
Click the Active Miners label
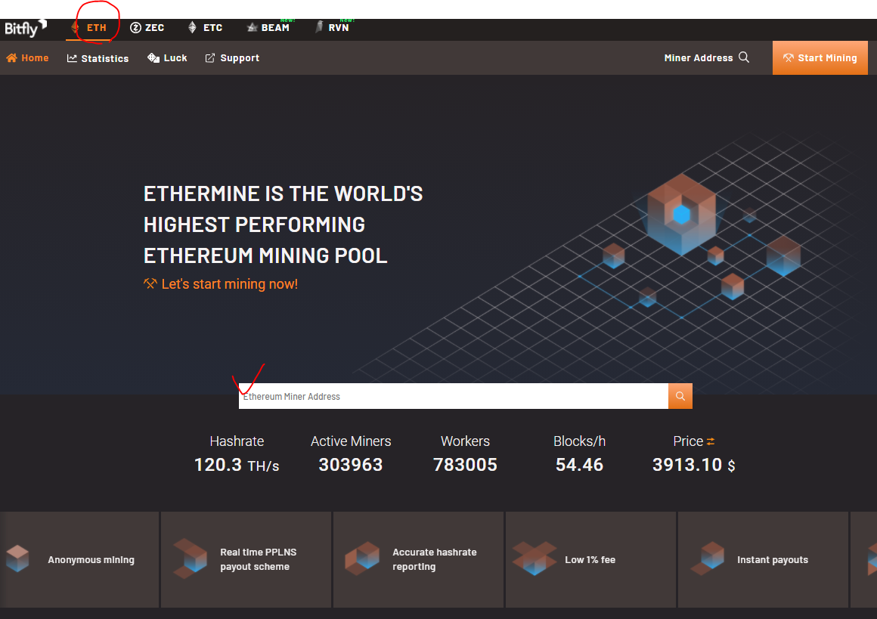pos(351,441)
